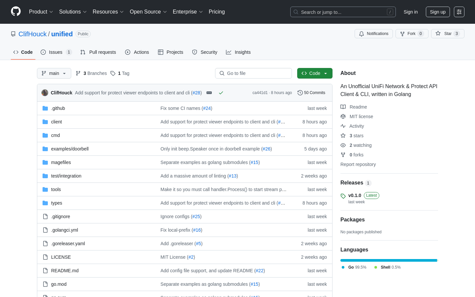
Task: Open the .golangci.yml file
Action: (65, 230)
